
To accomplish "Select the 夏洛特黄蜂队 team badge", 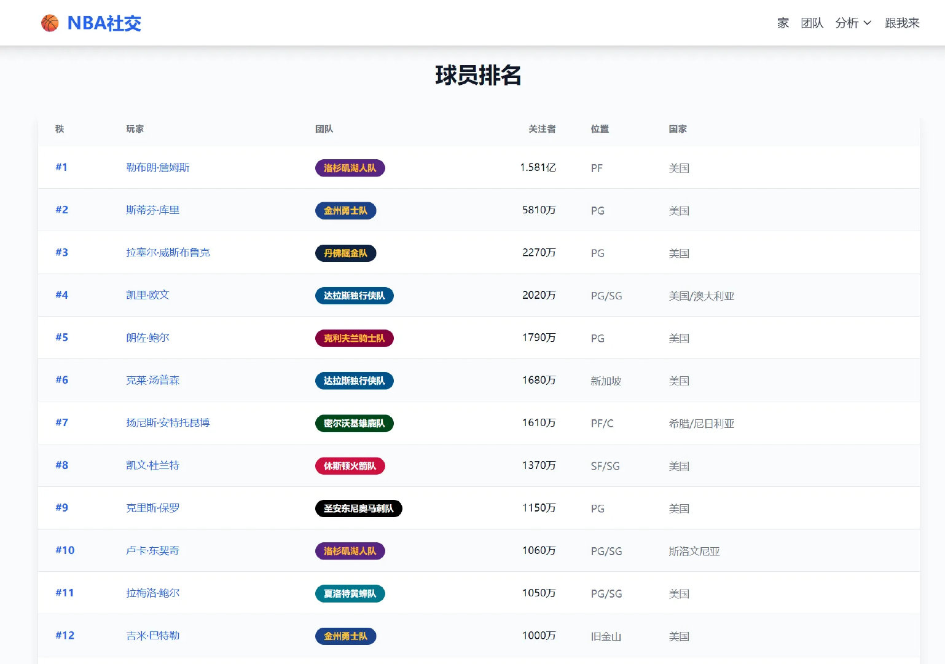I will click(350, 593).
